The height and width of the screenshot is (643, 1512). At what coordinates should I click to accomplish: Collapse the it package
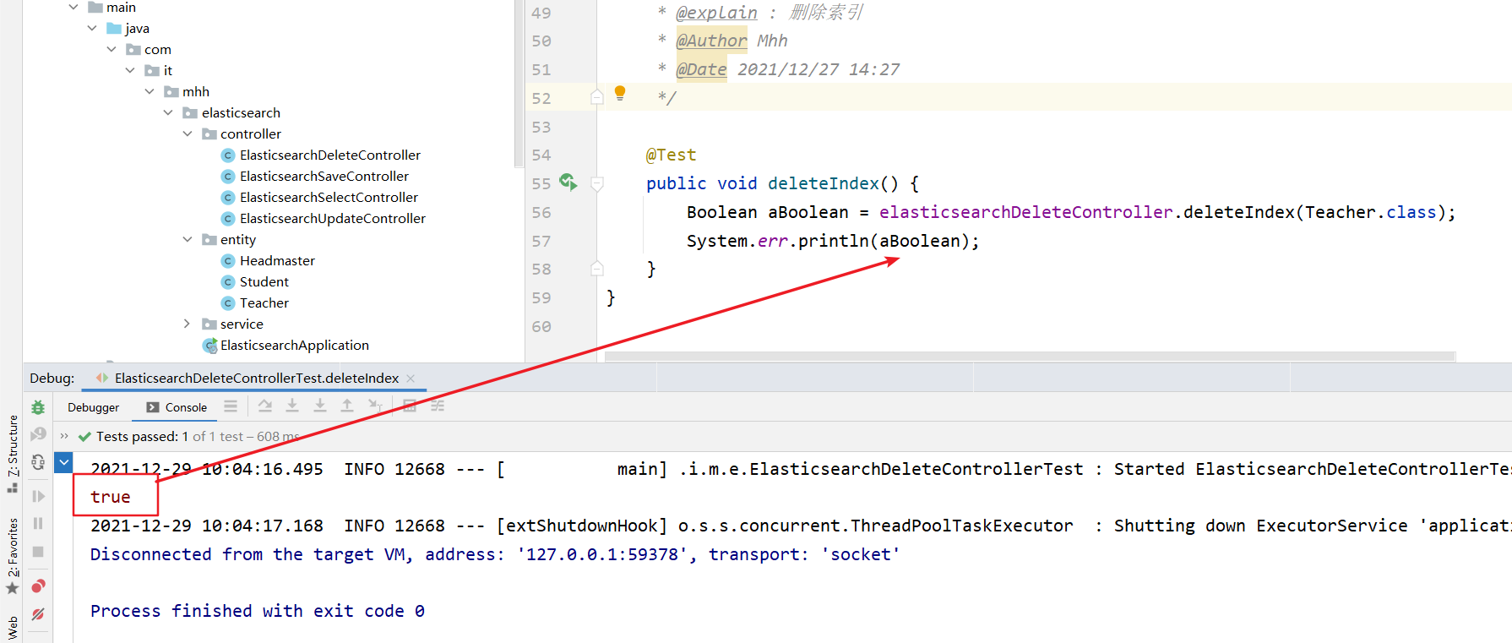click(x=130, y=71)
